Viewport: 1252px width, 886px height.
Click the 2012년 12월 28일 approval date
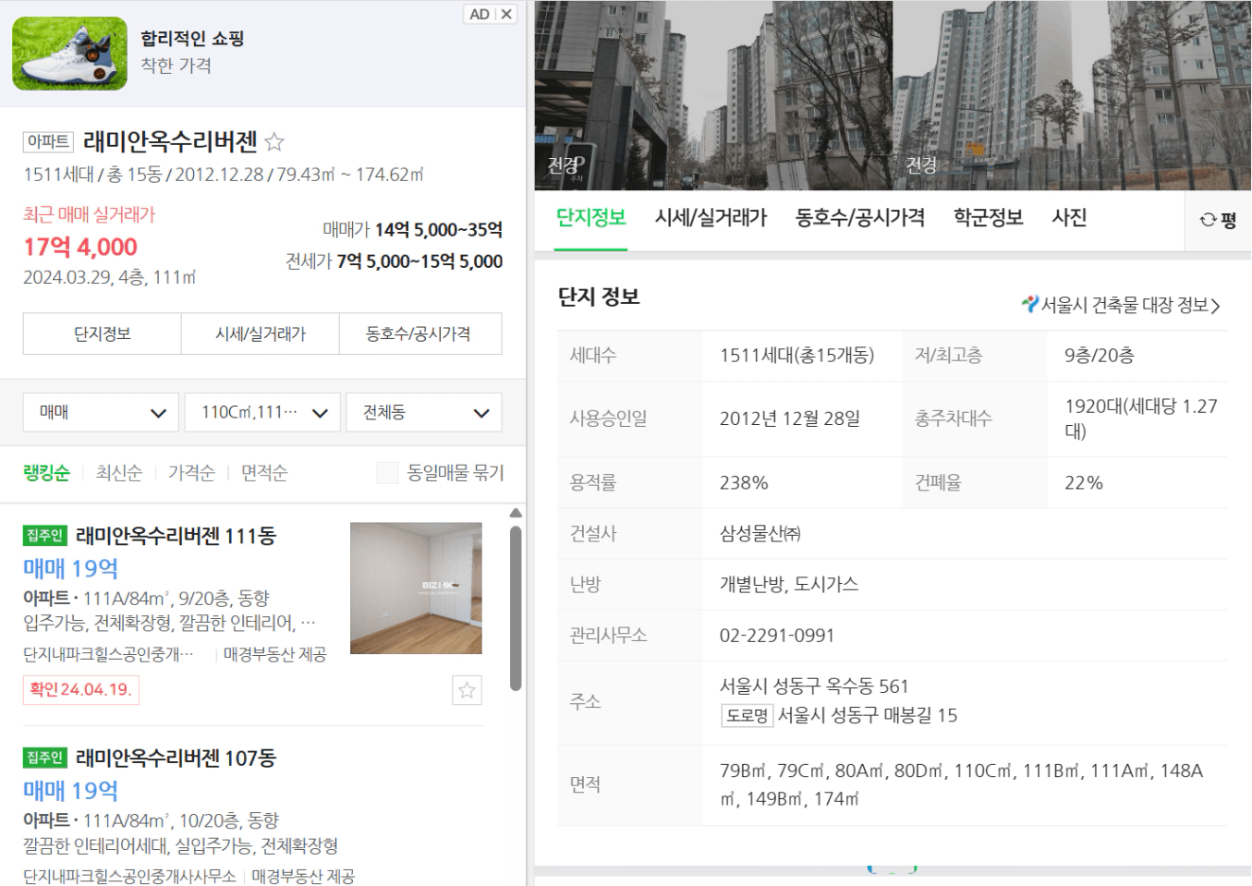790,419
